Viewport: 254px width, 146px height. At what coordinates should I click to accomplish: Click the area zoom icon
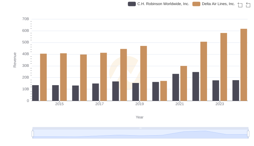pos(240,5)
